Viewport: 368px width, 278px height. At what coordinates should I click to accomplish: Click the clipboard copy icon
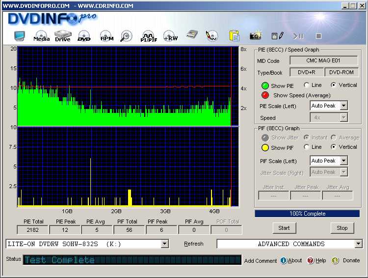[x=234, y=36]
